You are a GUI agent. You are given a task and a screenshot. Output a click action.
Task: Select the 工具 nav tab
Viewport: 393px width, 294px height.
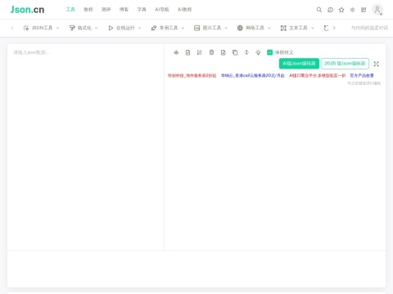pyautogui.click(x=70, y=10)
